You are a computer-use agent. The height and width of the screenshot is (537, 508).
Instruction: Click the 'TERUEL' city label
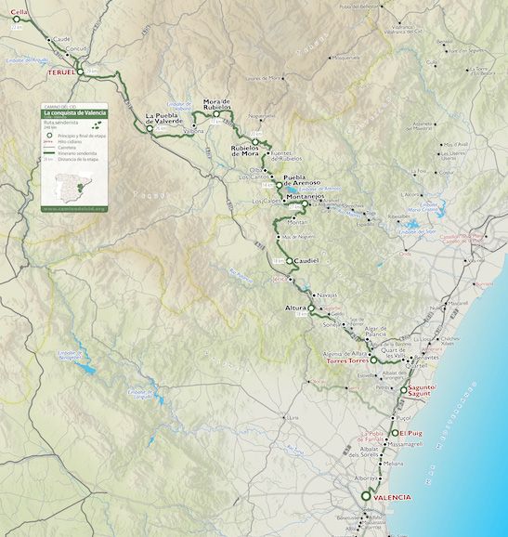pos(61,72)
